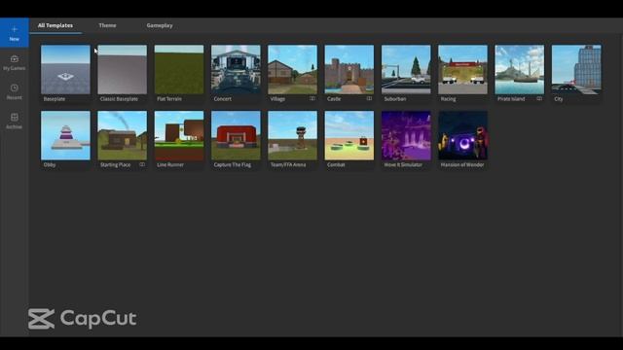Select the Mansion of Wonder template thumbnail
This screenshot has height=350, width=623.
click(463, 135)
